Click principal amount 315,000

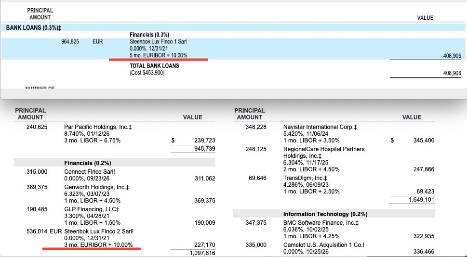pos(37,172)
